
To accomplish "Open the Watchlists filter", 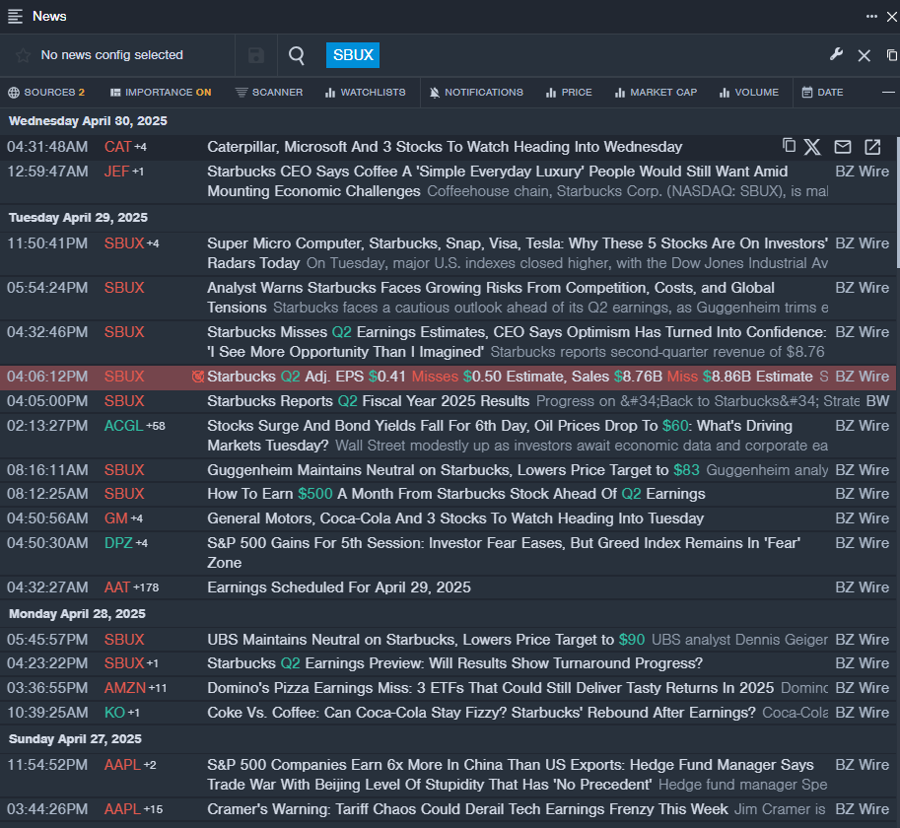I will (x=365, y=93).
